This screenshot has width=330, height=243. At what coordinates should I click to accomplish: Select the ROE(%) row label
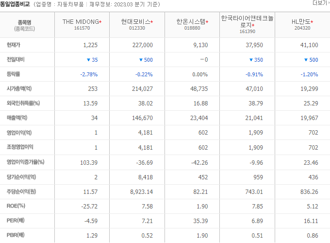(x=16, y=206)
